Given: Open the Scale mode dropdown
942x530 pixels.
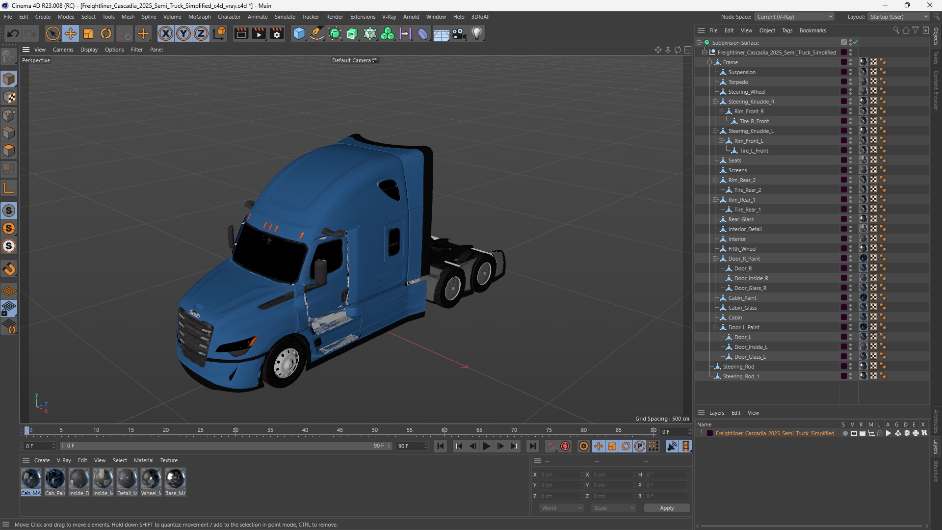Looking at the screenshot, I should (x=613, y=508).
